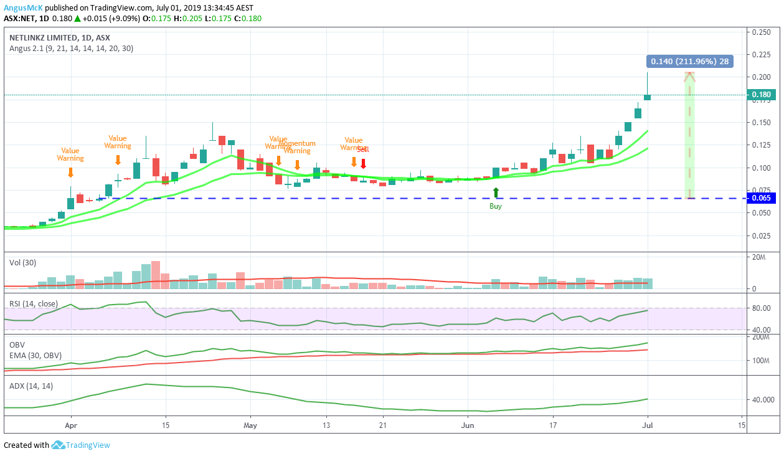The width and height of the screenshot is (784, 456).
Task: Click the Created with footer text
Action: click(x=26, y=445)
